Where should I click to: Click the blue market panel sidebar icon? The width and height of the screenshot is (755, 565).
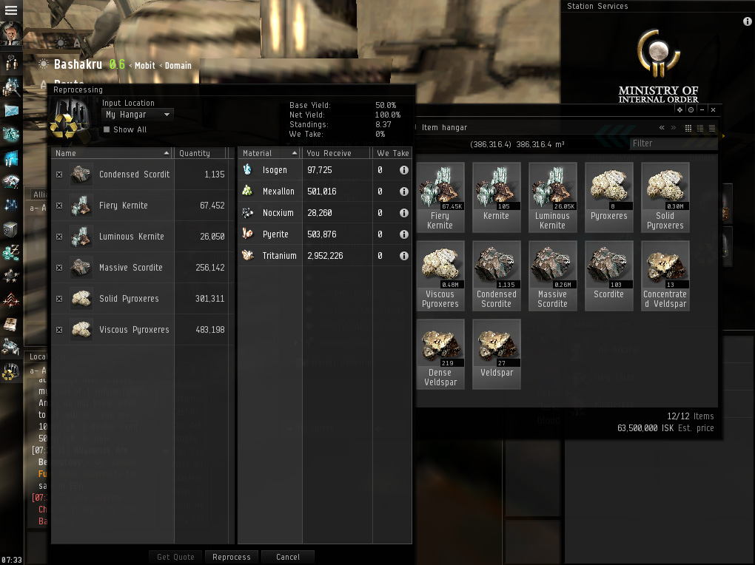(10, 158)
